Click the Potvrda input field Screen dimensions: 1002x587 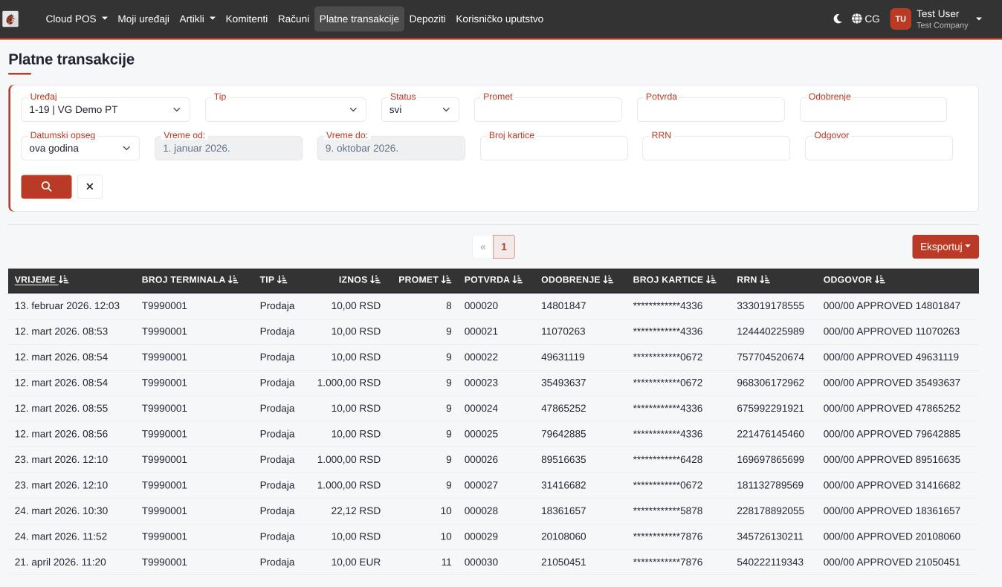tap(711, 109)
